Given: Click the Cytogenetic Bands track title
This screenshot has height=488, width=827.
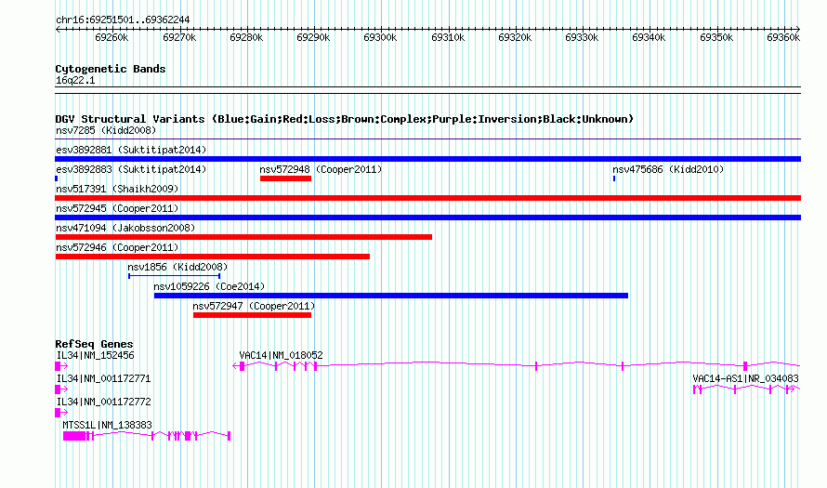Looking at the screenshot, I should point(111,69).
